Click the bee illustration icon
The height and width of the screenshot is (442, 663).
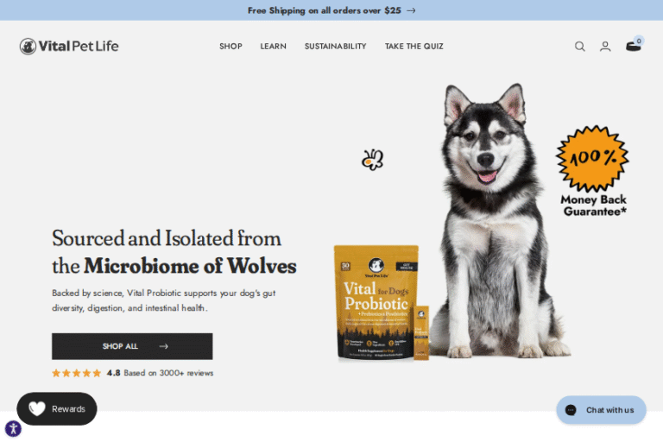pyautogui.click(x=372, y=160)
